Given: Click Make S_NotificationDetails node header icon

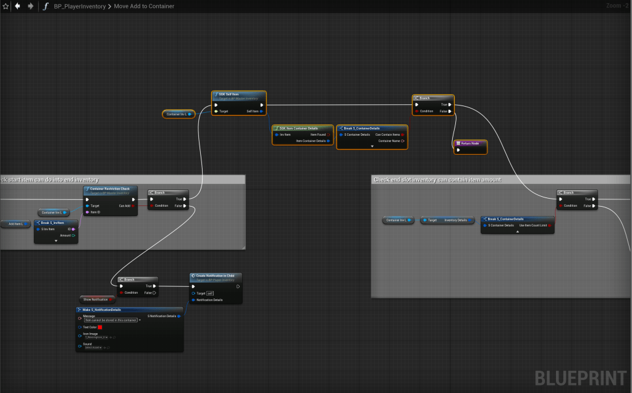Looking at the screenshot, I should [x=80, y=310].
